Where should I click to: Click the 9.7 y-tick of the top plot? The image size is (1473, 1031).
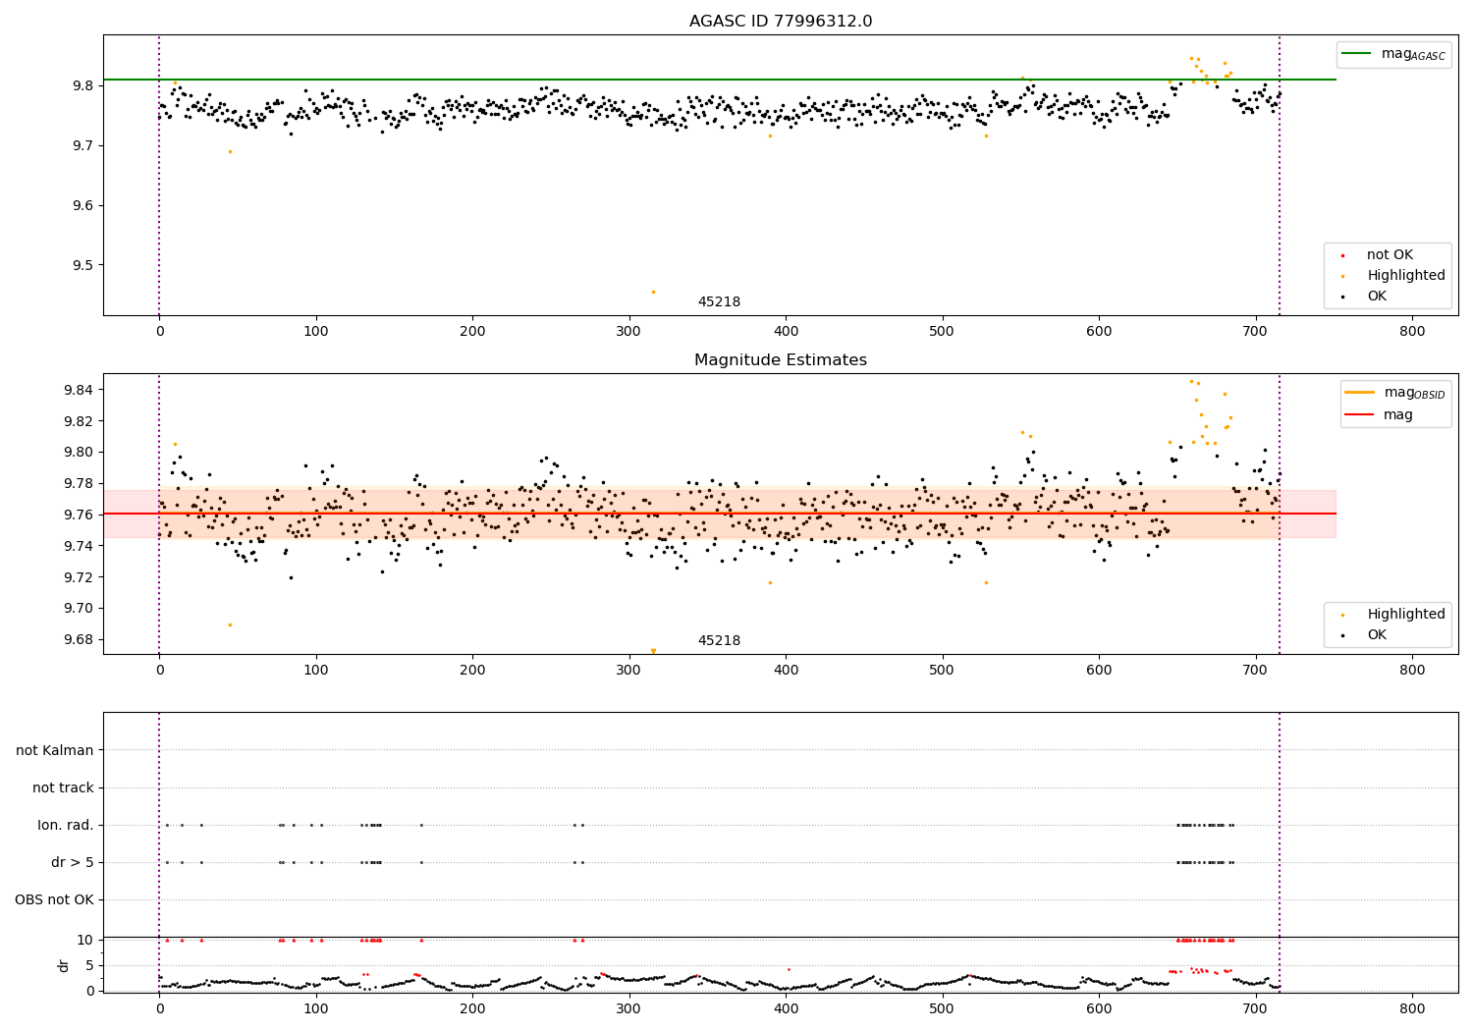83,146
